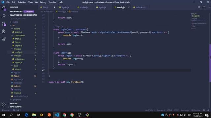Click the errors and warnings status indicator
Screen dimensions: 211x118
17,110
